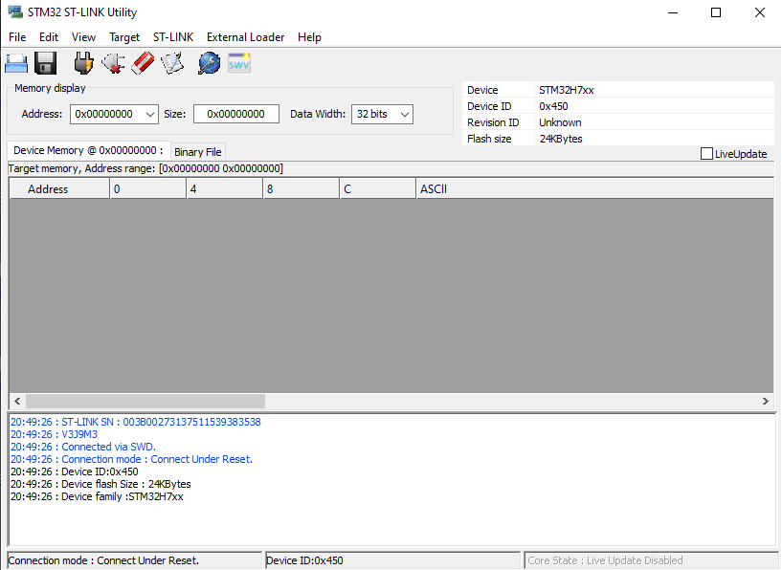Click the Connected via SWD log line
Screen dimensions: 782x570
tap(83, 447)
